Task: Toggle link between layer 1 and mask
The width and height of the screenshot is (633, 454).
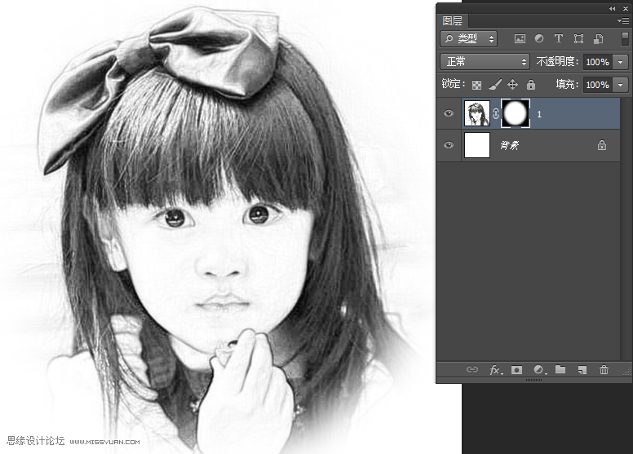Action: click(x=496, y=113)
